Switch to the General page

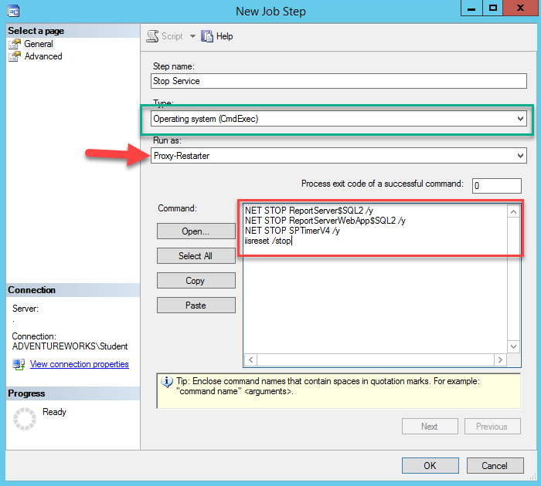[39, 44]
